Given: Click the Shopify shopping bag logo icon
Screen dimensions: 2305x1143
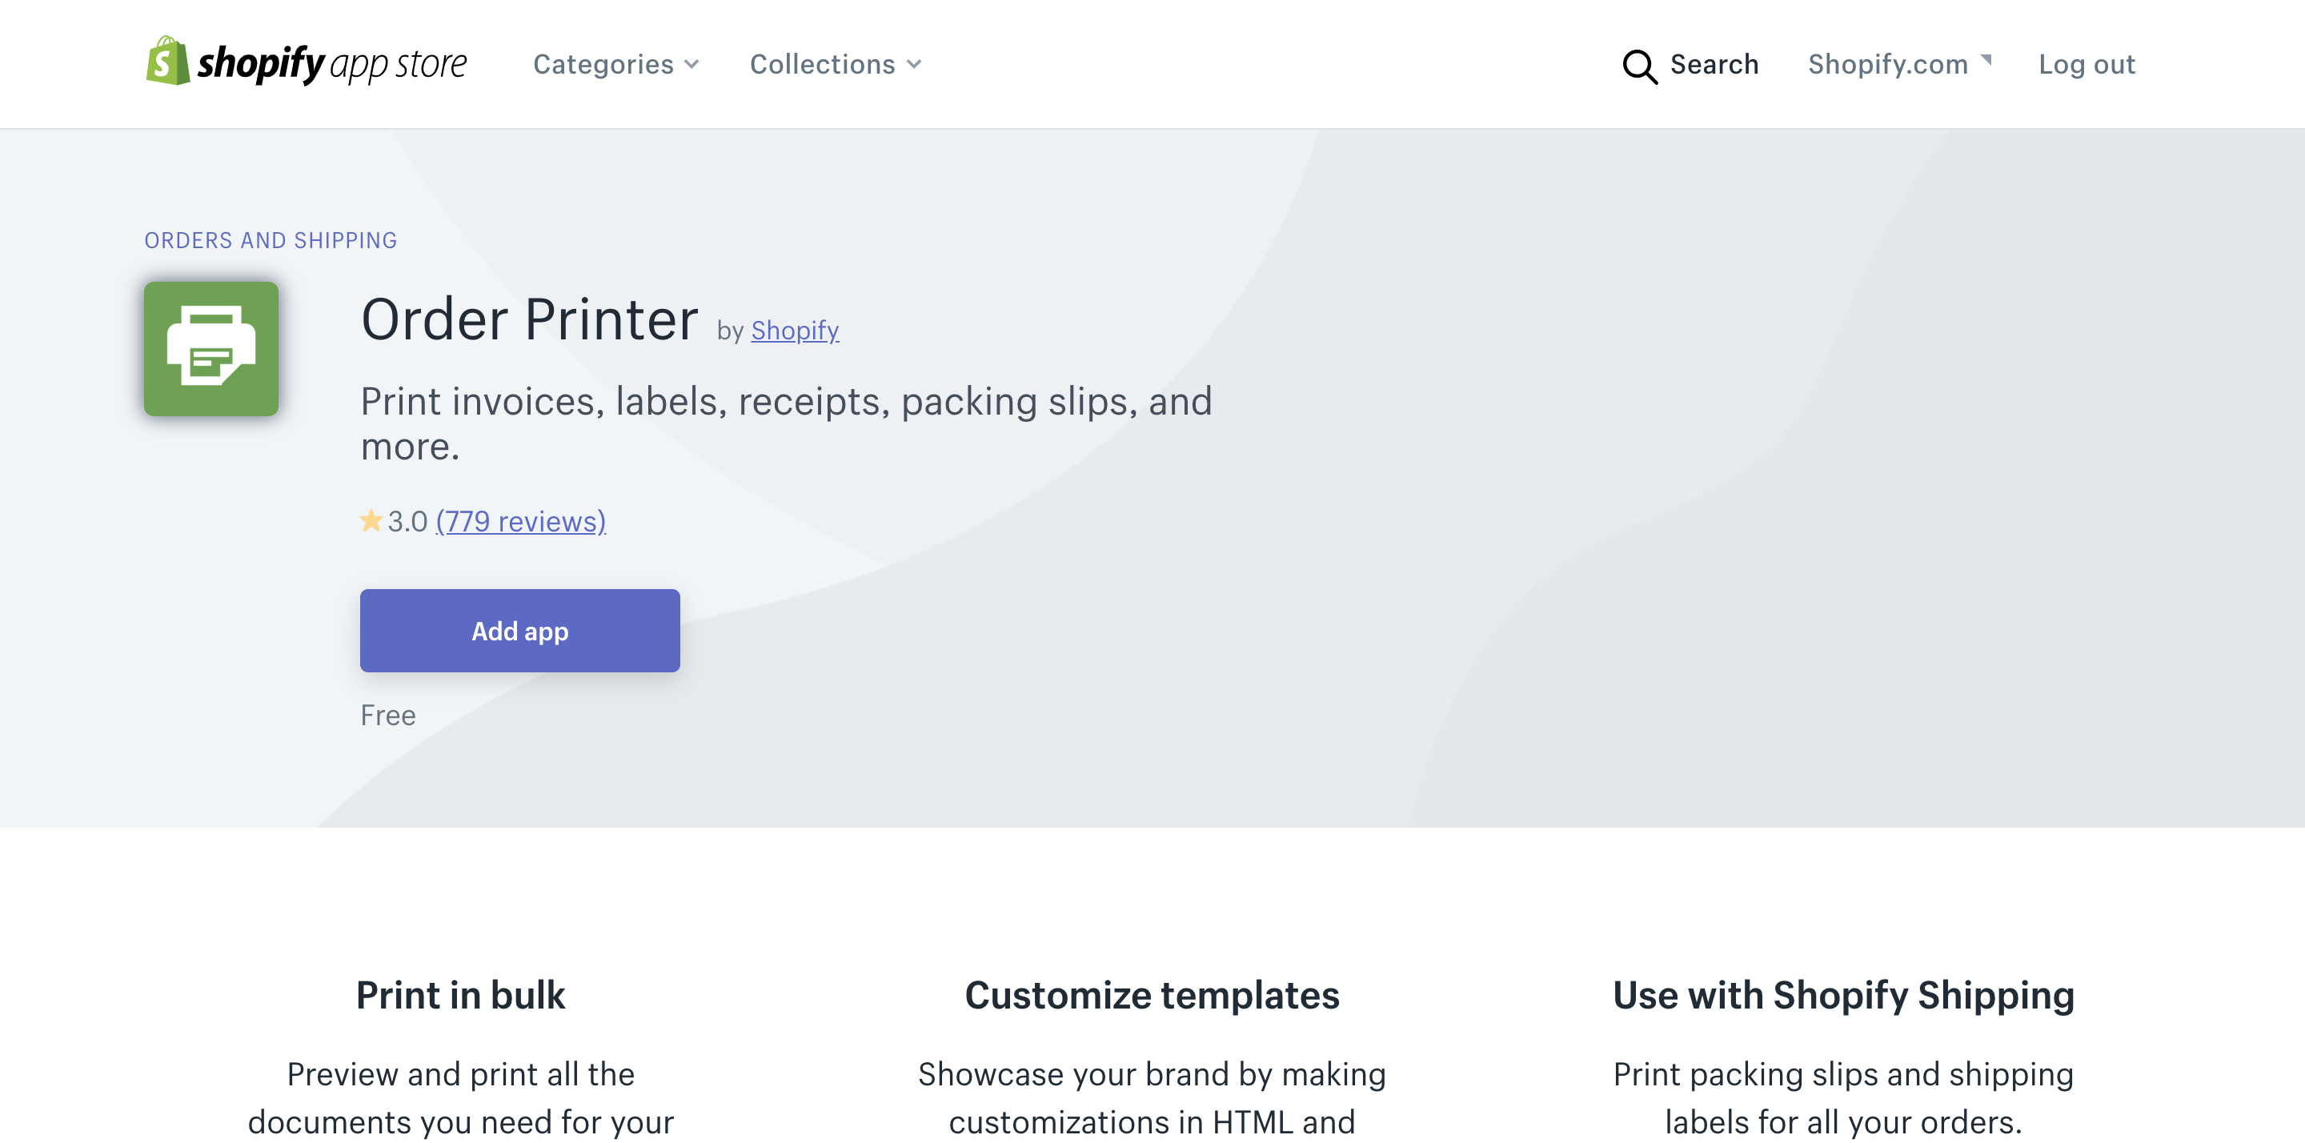Looking at the screenshot, I should click(x=167, y=62).
